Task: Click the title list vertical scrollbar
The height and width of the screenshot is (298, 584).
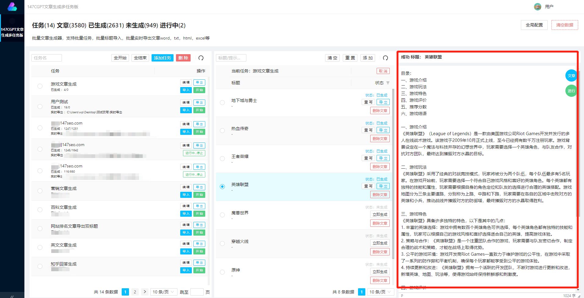Action: 393,174
